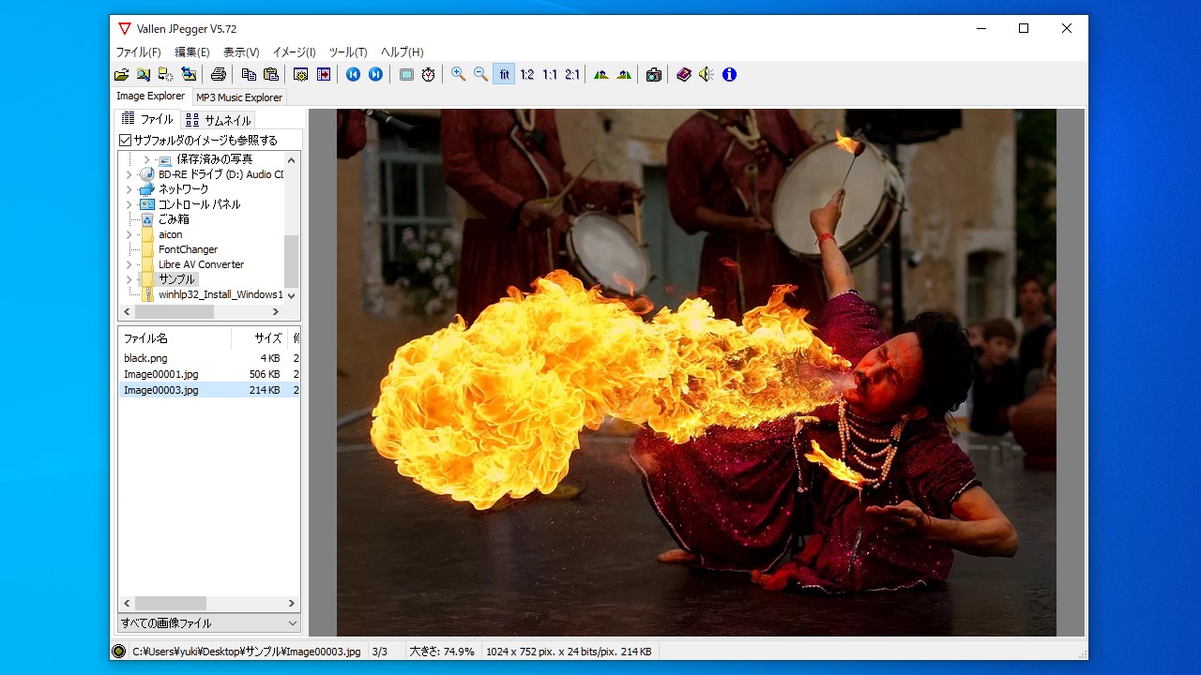Switch to MP3 Music Explorer tab

[239, 97]
